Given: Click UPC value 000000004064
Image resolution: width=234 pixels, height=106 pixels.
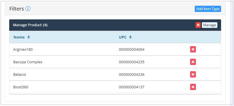Looking at the screenshot, I should coord(132,50).
